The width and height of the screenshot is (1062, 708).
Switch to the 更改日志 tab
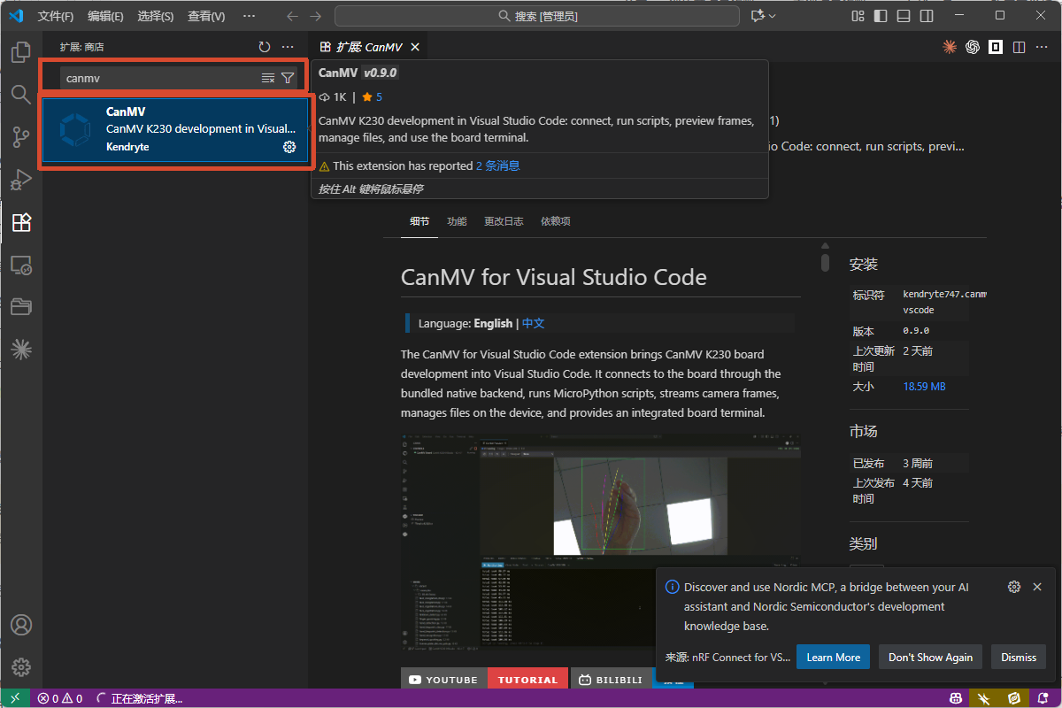pyautogui.click(x=504, y=221)
